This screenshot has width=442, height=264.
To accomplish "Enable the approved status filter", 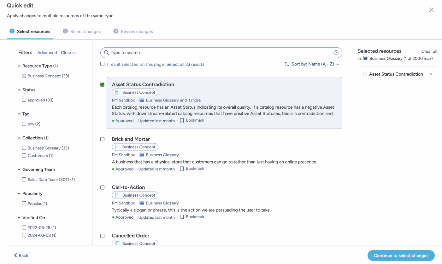I will (24, 100).
